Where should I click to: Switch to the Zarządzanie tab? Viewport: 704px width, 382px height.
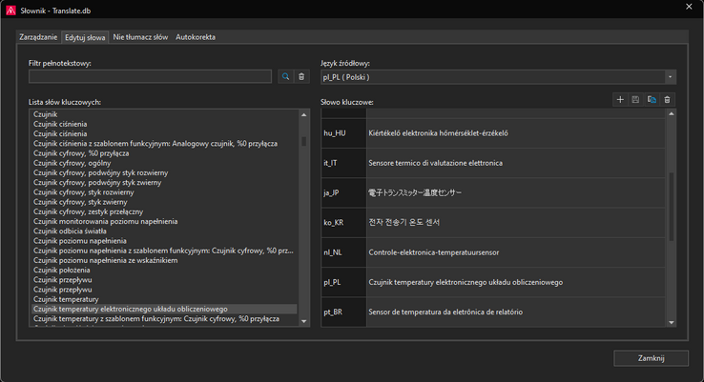tap(39, 37)
